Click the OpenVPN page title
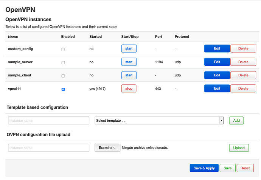 [x=20, y=10]
